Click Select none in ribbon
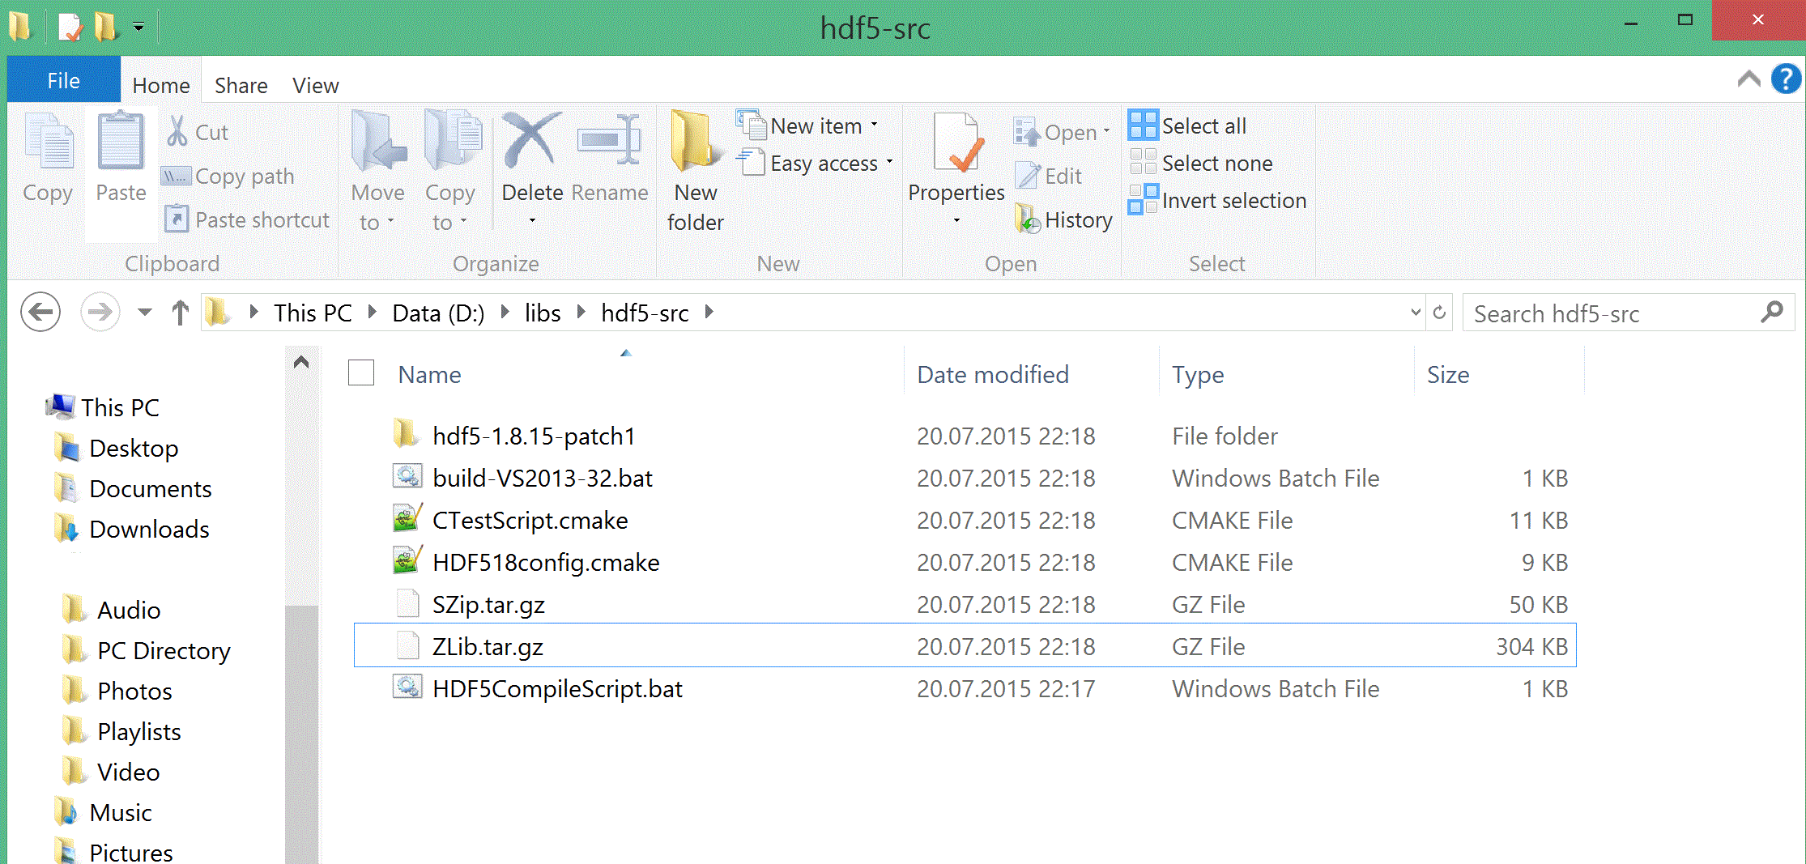1806x864 pixels. tap(1200, 164)
